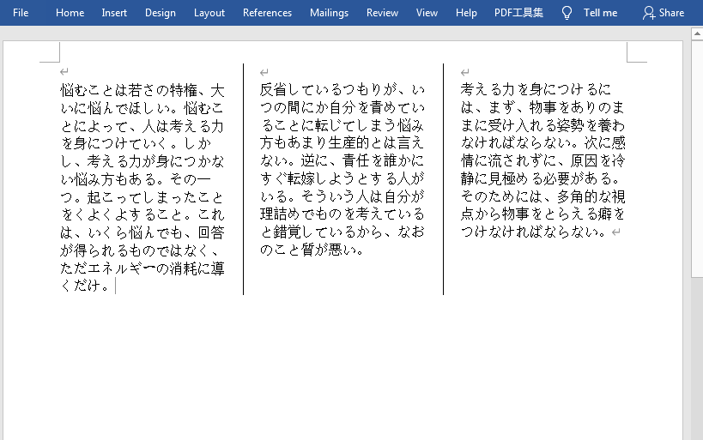The image size is (703, 440).
Task: Select the Review ribbon tab
Action: pos(382,13)
